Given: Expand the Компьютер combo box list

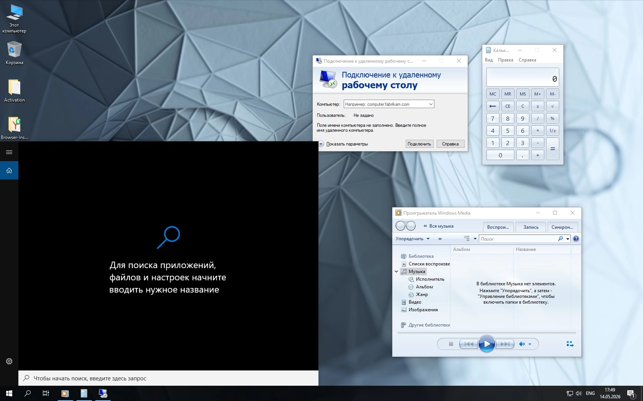Looking at the screenshot, I should coord(431,104).
